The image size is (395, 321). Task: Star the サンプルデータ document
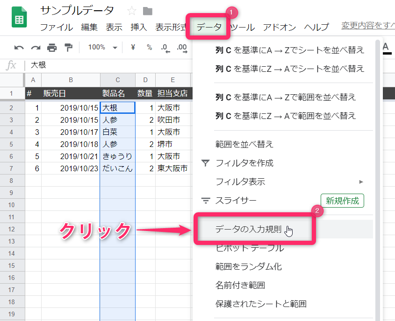point(131,11)
